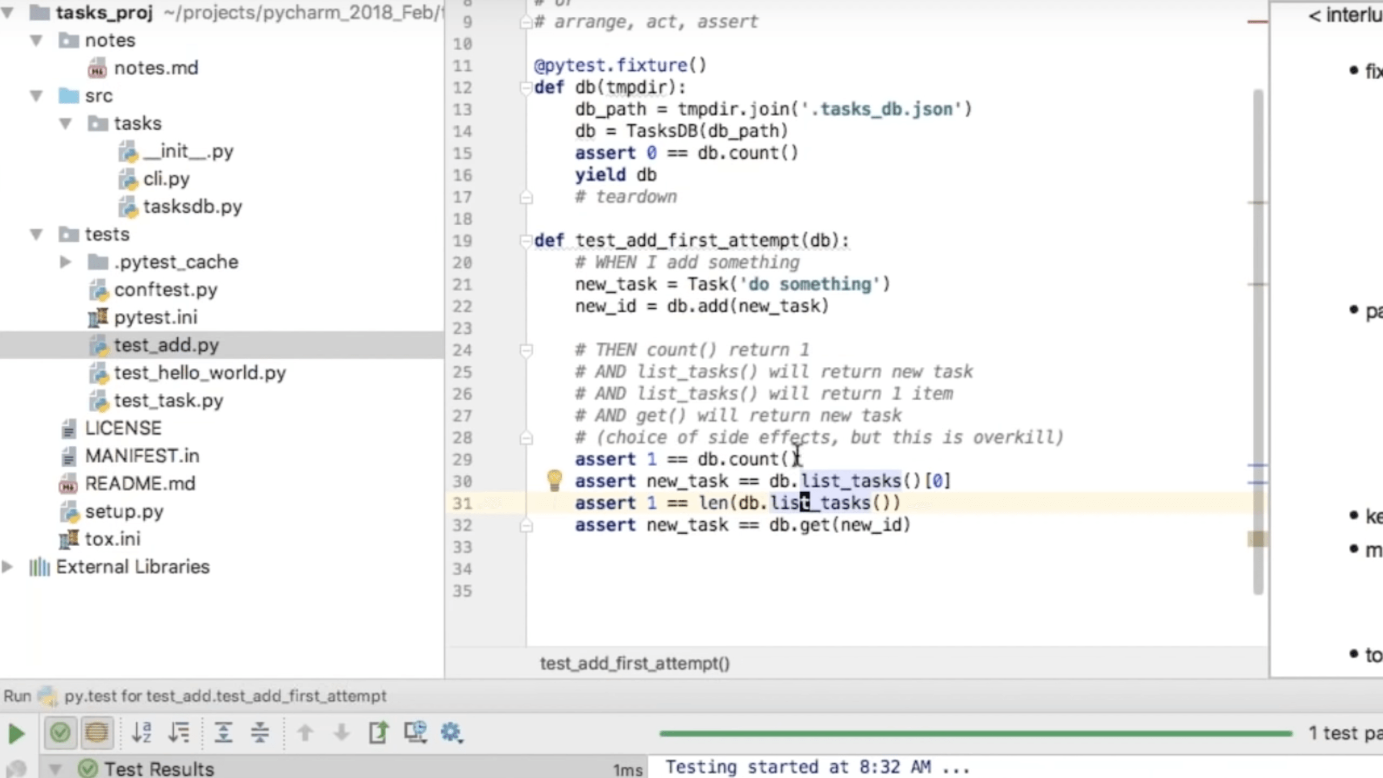Open test history clock icon
The image size is (1383, 778).
click(x=415, y=733)
